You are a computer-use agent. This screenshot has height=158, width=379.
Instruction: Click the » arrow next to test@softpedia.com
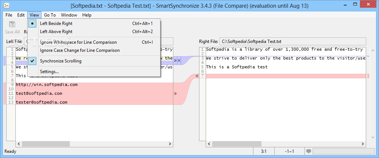click(x=175, y=93)
